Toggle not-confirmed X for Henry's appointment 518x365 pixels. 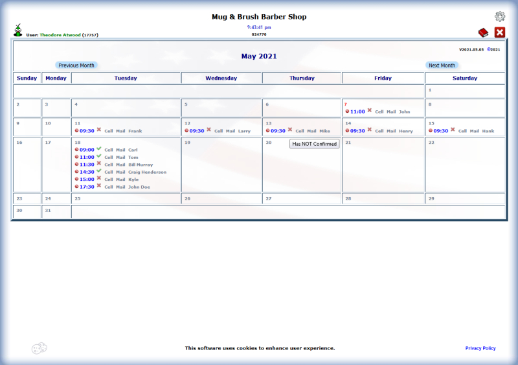(370, 130)
